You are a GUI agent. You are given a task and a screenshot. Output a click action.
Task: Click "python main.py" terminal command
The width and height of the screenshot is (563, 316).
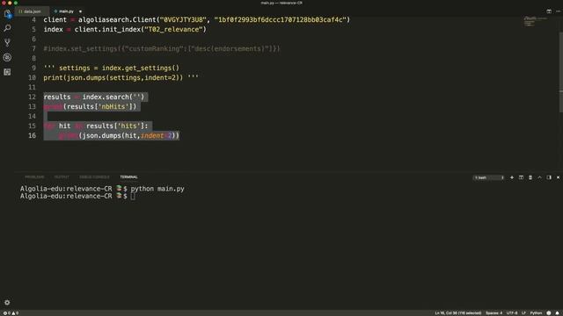point(157,189)
